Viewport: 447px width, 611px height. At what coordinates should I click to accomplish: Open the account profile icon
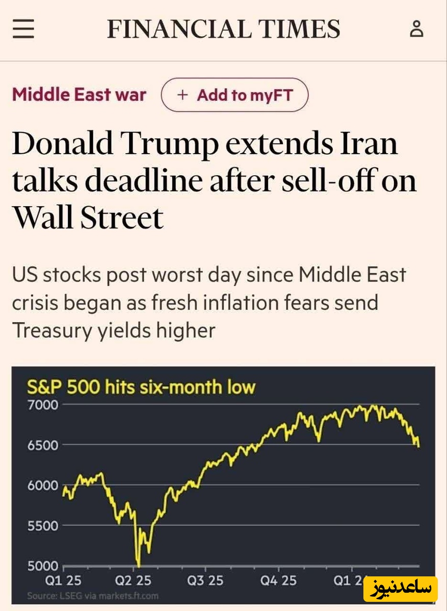click(416, 29)
